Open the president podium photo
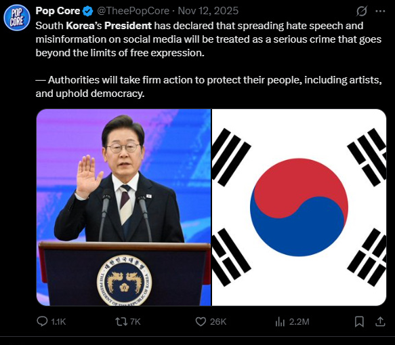The height and width of the screenshot is (345, 395). click(x=123, y=207)
